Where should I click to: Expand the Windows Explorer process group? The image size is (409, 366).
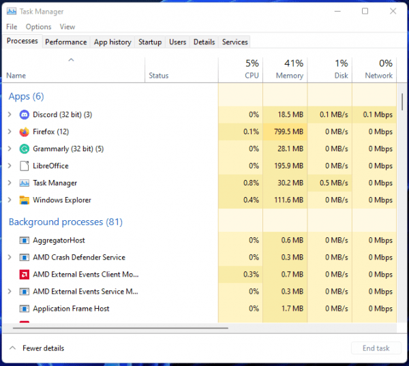coord(10,200)
